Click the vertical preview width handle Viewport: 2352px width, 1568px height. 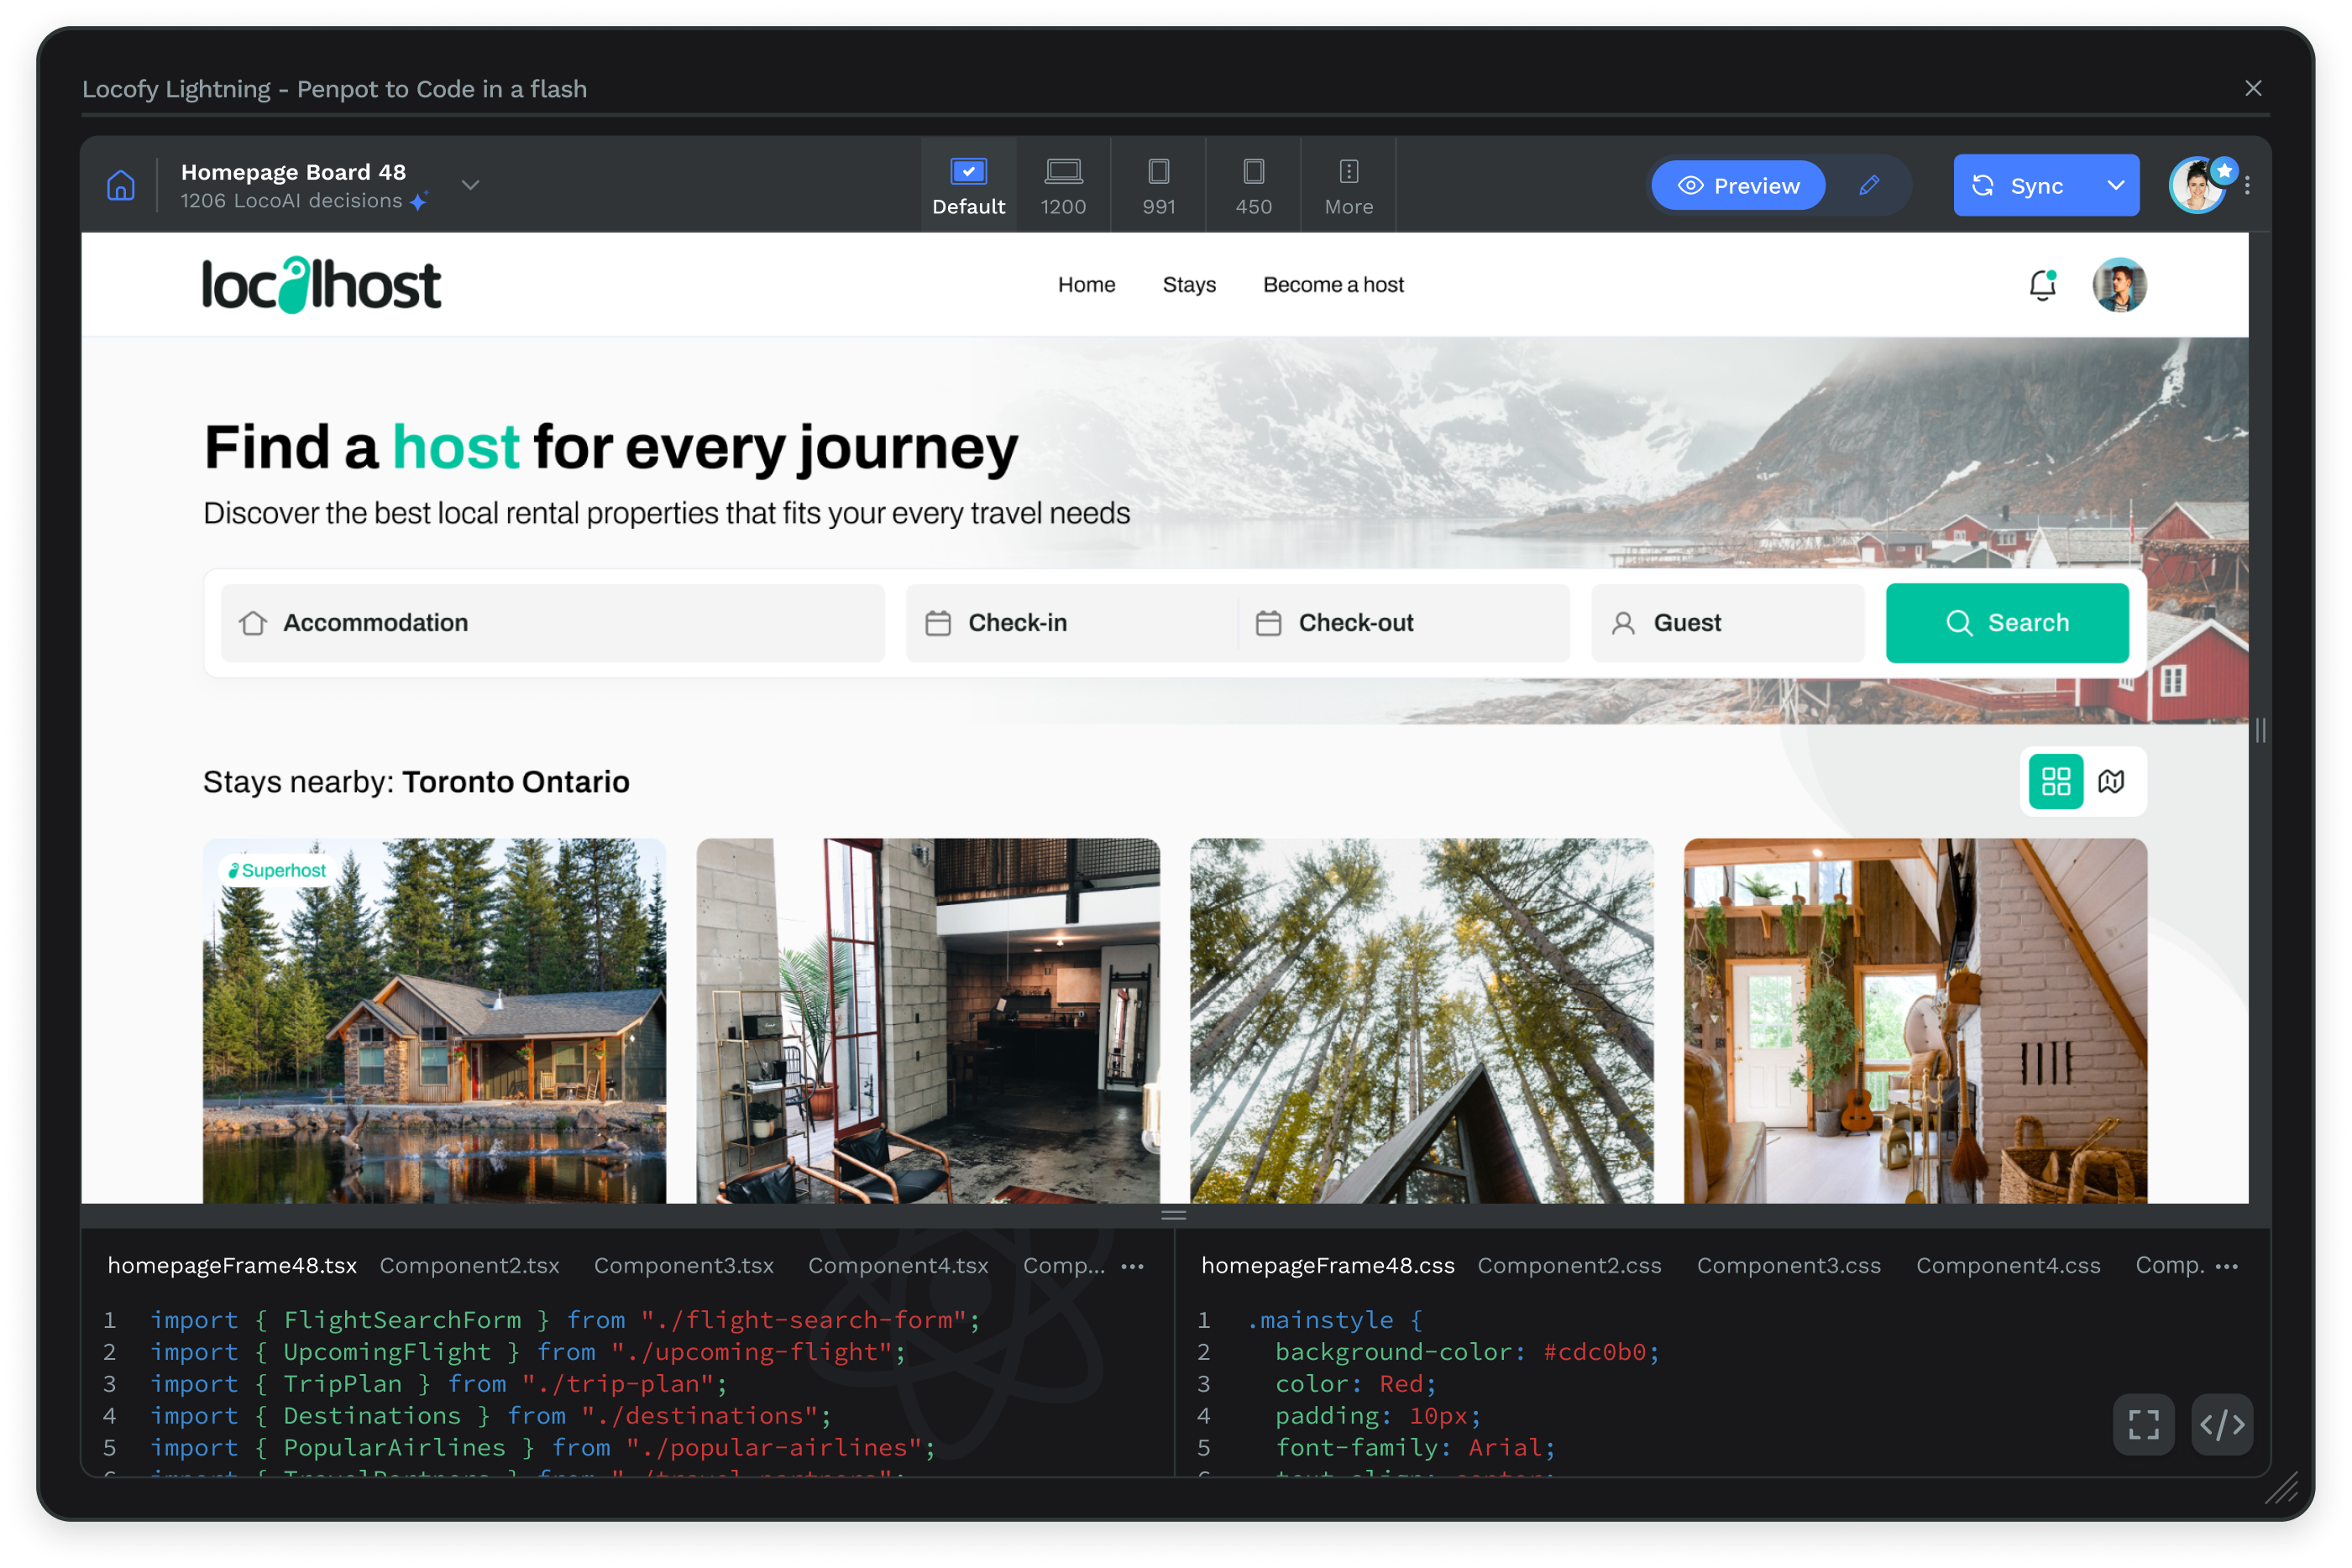click(2260, 731)
